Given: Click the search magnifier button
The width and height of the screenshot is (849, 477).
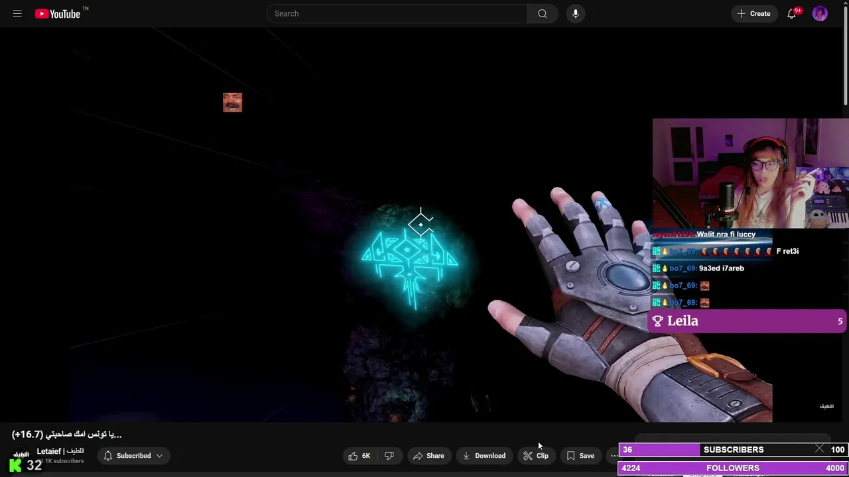Looking at the screenshot, I should coord(543,13).
